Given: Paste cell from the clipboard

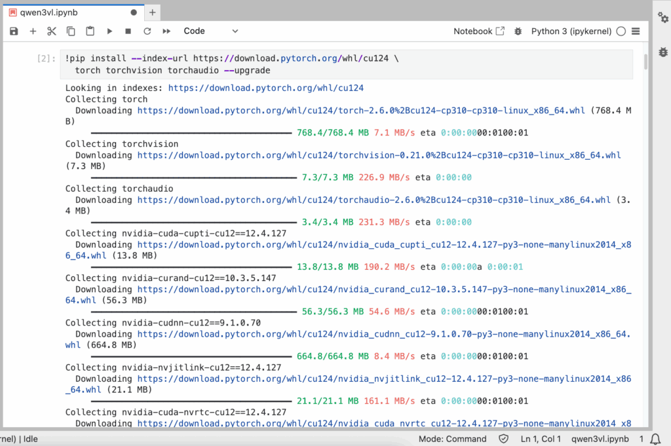Looking at the screenshot, I should (90, 31).
